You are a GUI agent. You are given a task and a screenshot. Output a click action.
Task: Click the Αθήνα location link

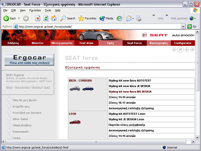9,87
